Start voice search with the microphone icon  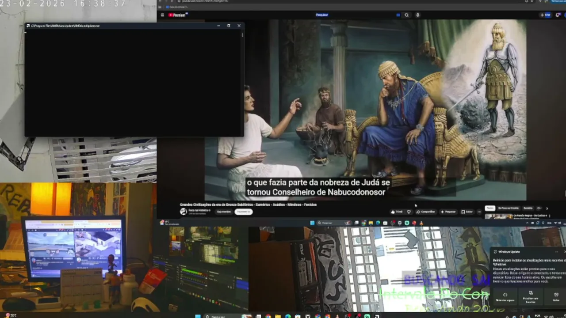click(417, 15)
